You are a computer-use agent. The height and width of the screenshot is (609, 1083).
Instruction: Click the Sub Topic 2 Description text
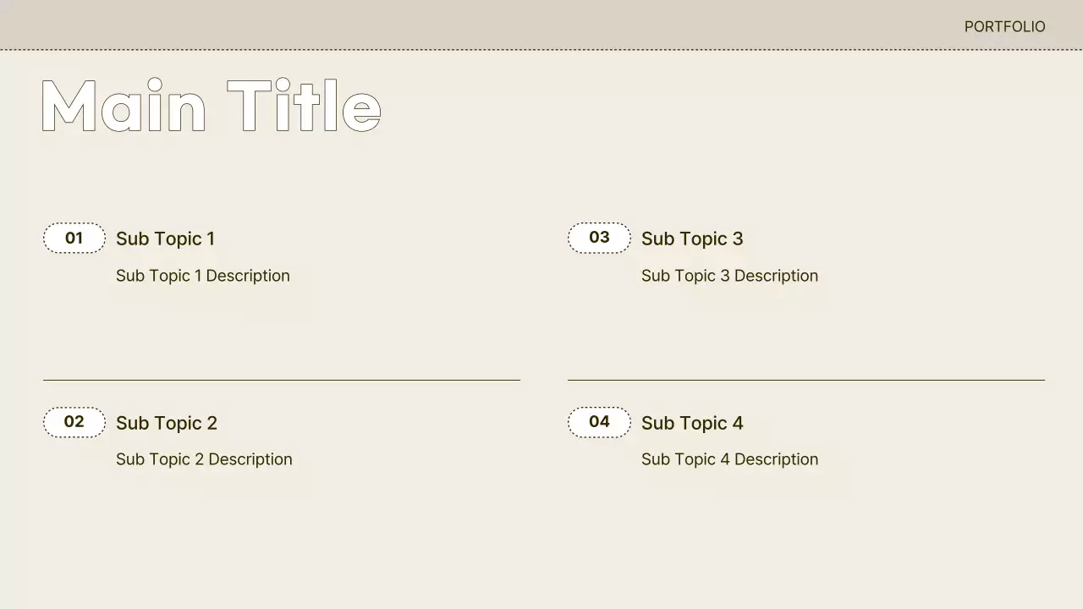(x=204, y=459)
